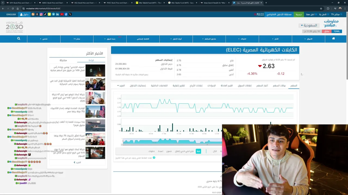Reload the page with the refresh icon
Screen dimensions: 348x195
[13, 8]
